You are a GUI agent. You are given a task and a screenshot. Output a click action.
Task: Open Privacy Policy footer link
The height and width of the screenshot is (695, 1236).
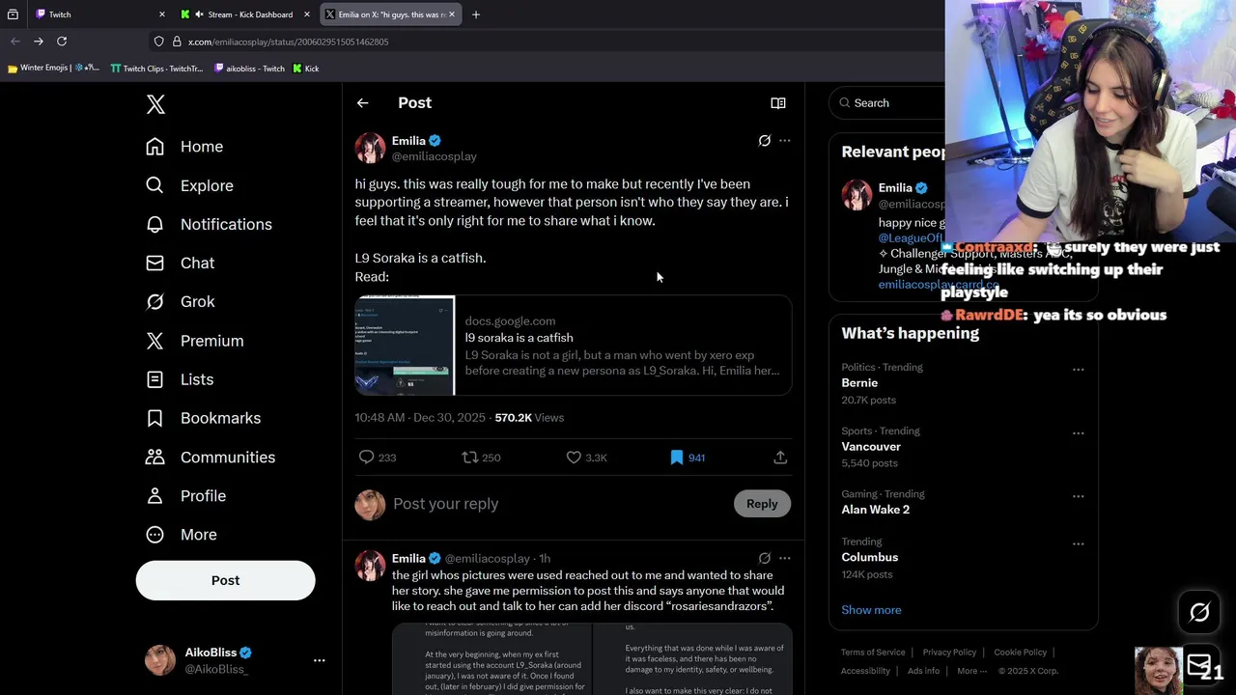(949, 653)
